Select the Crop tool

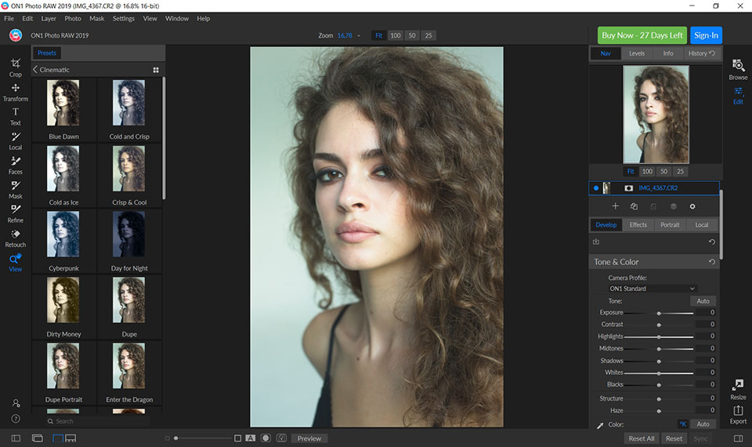pos(16,67)
